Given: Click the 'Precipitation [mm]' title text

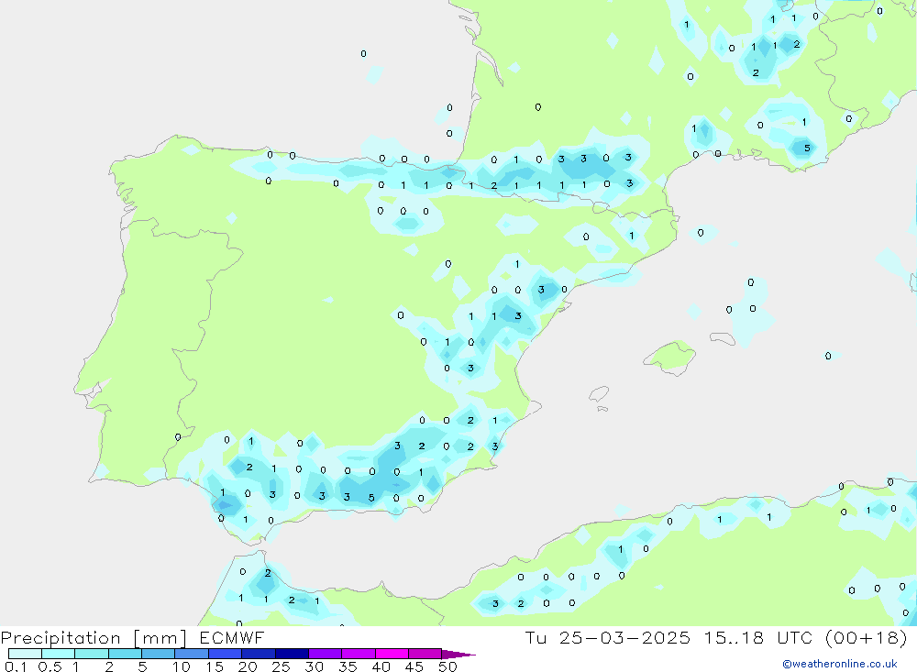Looking at the screenshot, I should click(94, 638).
